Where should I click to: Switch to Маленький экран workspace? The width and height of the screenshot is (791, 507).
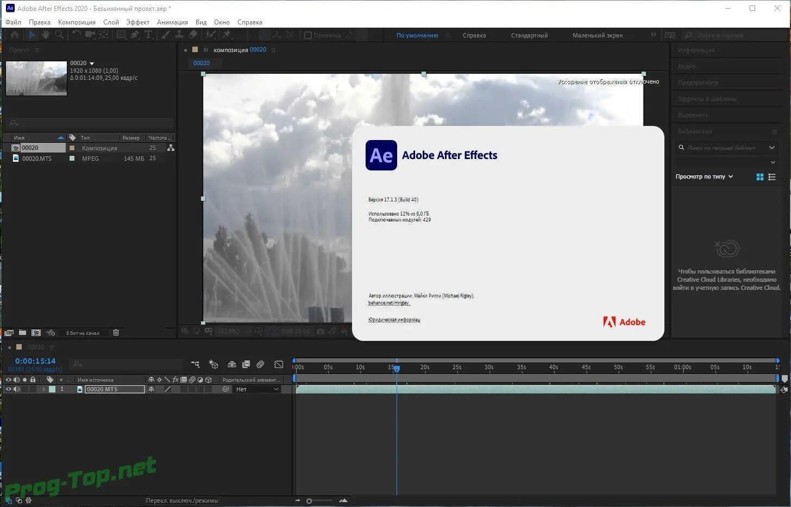pyautogui.click(x=598, y=35)
